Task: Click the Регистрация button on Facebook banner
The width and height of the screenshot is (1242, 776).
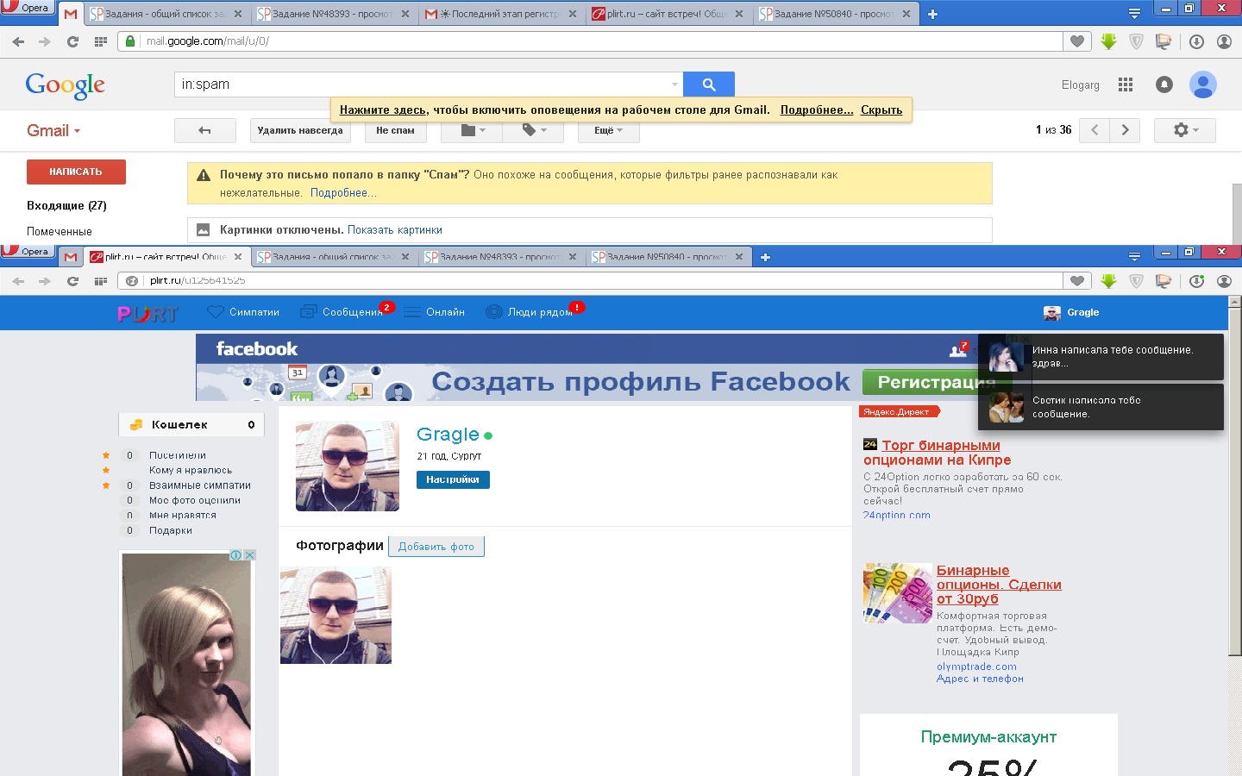Action: [x=936, y=382]
